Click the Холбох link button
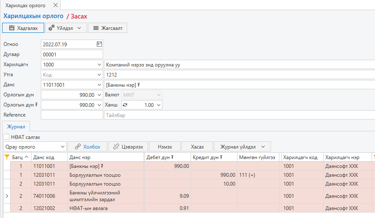Screen dimensions: 375x218 click(87, 146)
